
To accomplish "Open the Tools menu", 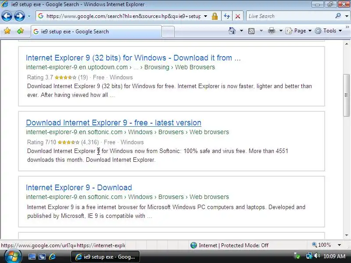I will coord(328,31).
